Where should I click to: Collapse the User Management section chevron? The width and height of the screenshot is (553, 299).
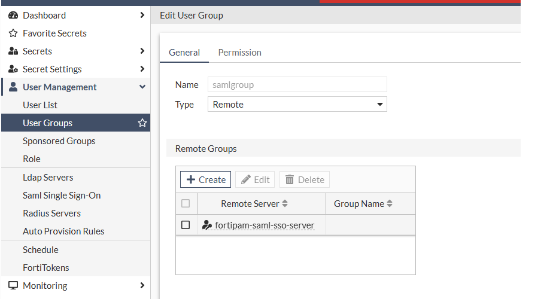coord(142,87)
